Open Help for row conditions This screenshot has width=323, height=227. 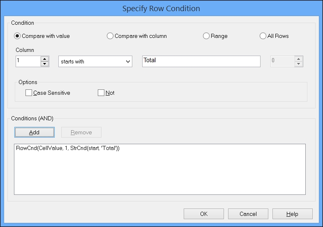coord(292,214)
